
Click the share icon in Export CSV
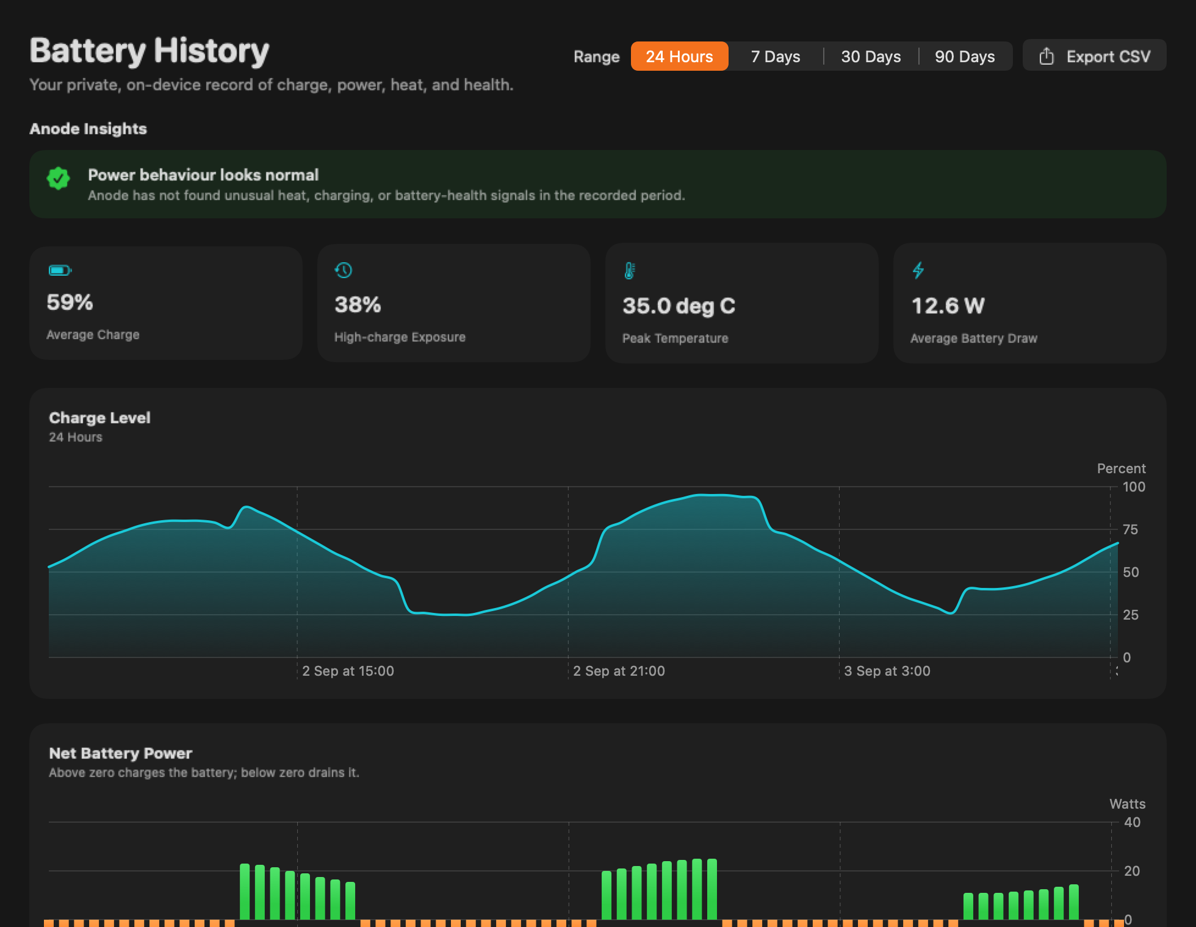(1046, 56)
